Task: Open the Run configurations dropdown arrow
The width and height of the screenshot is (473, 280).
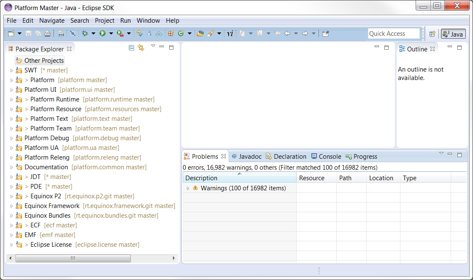Action: point(111,33)
